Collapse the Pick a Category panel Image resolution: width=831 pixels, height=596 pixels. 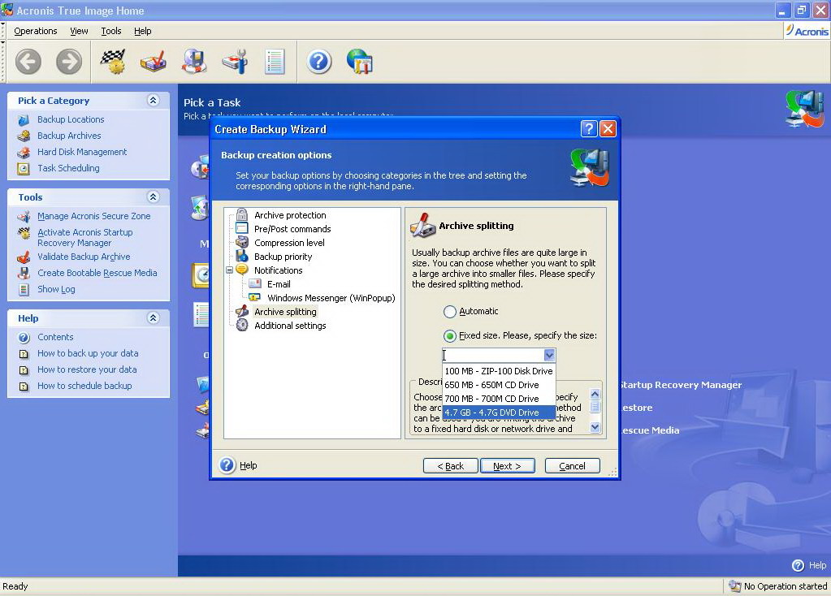[x=154, y=100]
